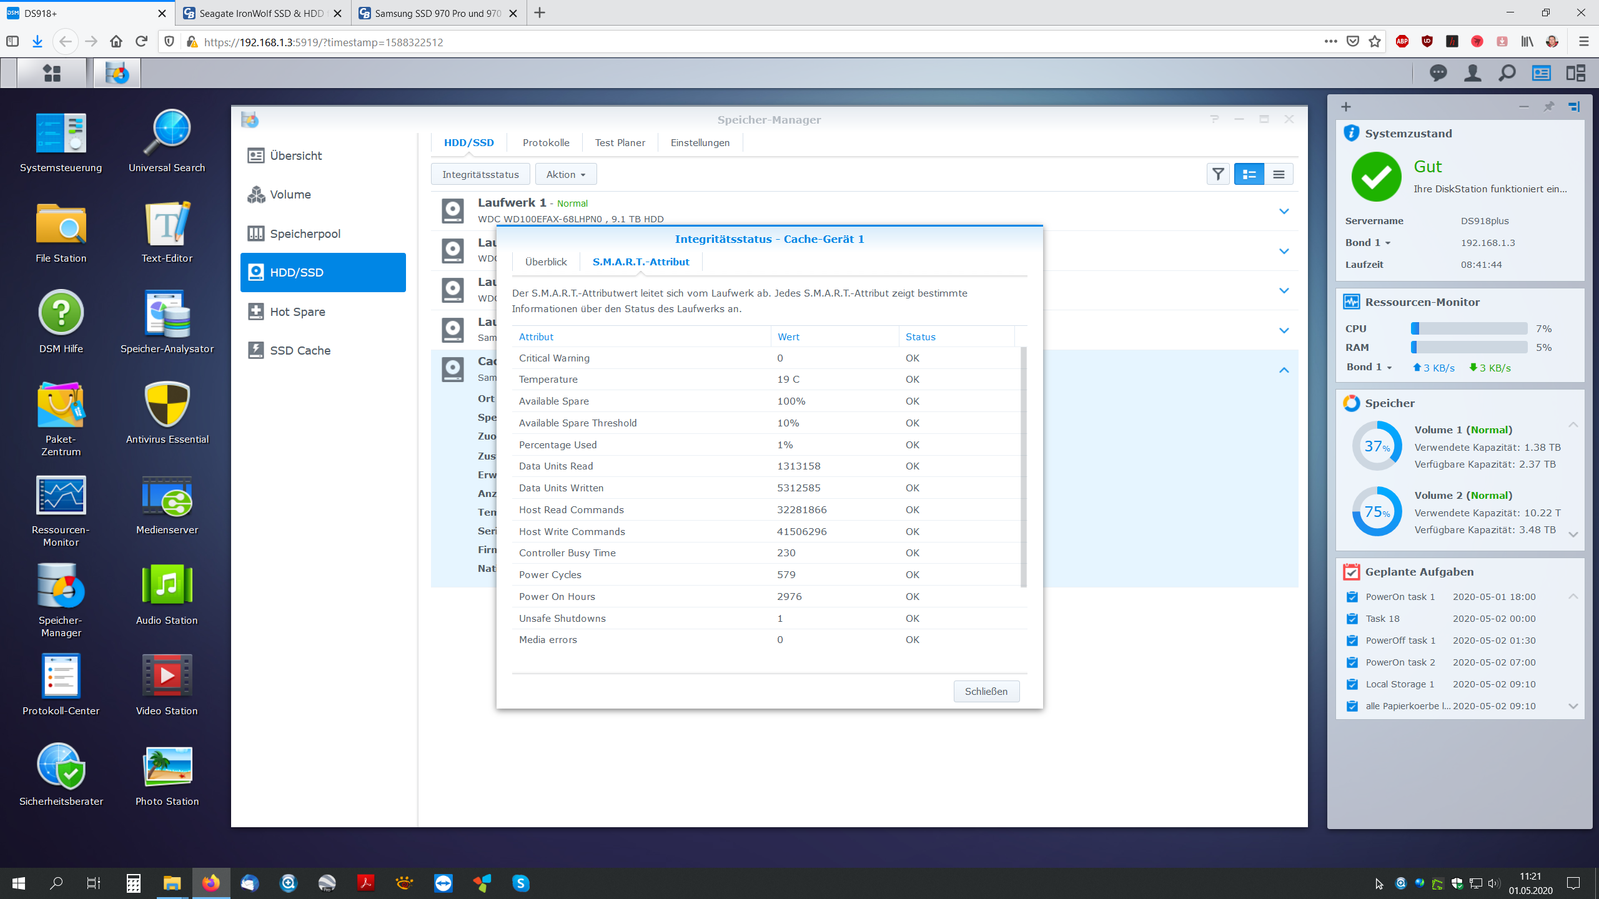This screenshot has width=1599, height=899.
Task: Switch to the Überblick tab
Action: click(546, 262)
